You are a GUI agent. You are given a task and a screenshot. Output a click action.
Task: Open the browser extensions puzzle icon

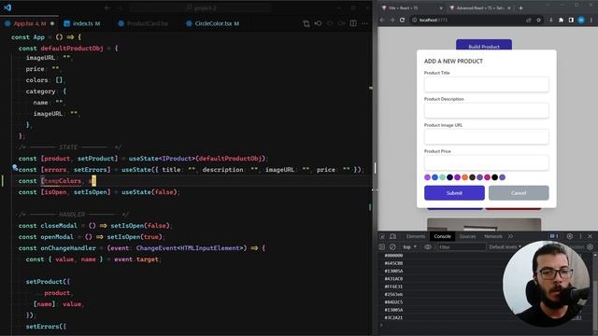click(561, 20)
